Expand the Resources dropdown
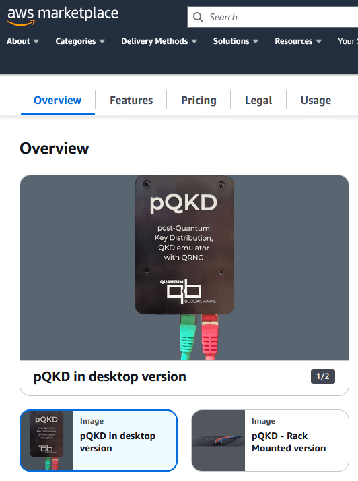The width and height of the screenshot is (358, 481). click(x=298, y=41)
